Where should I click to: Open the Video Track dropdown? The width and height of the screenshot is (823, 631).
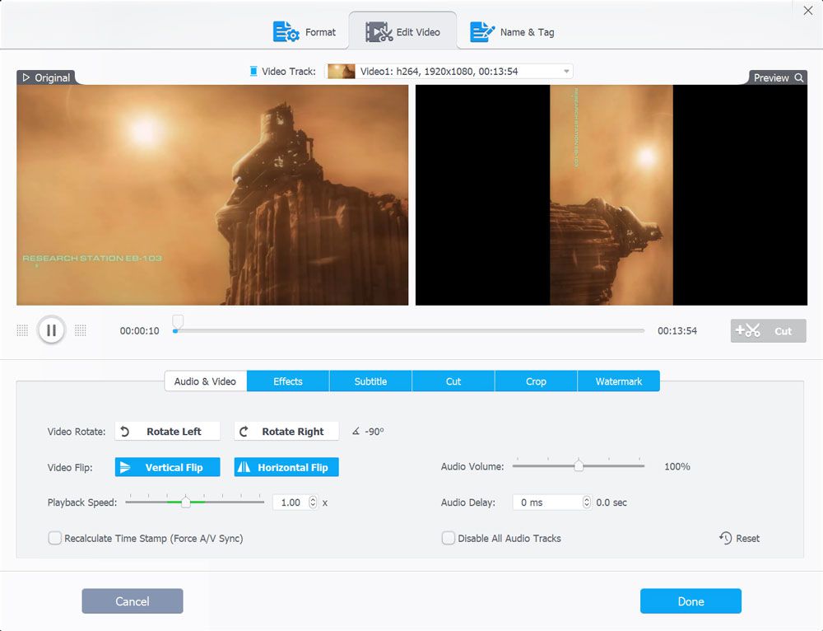point(449,71)
